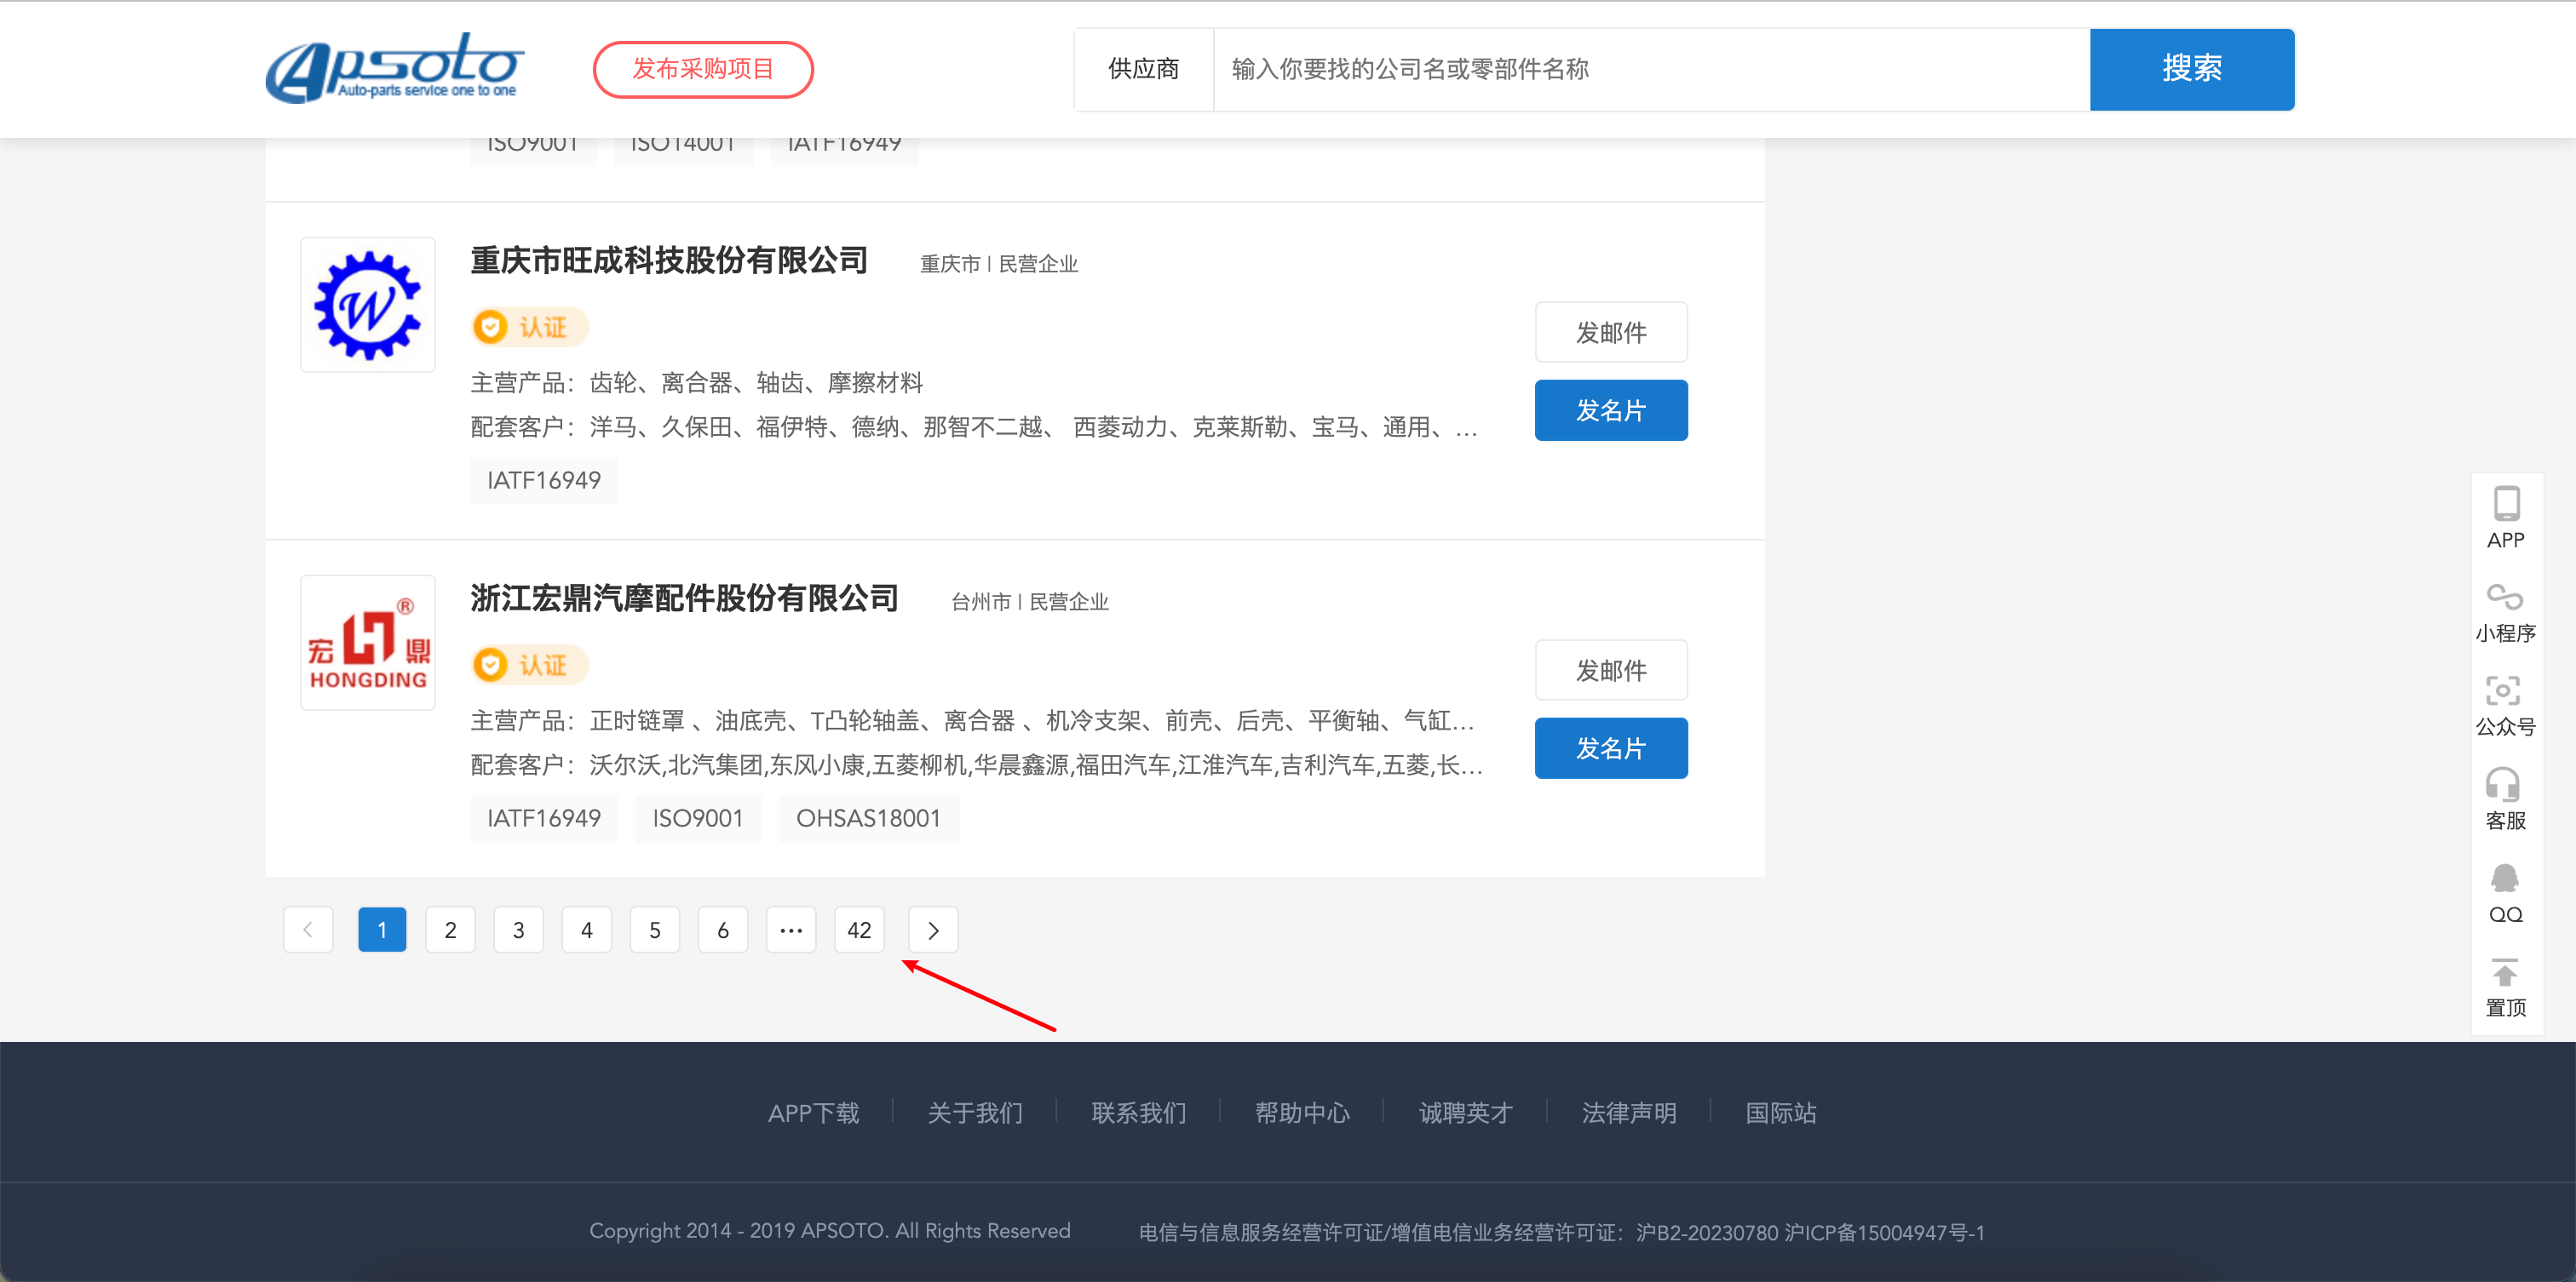
Task: Go to page 5
Action: tap(654, 930)
